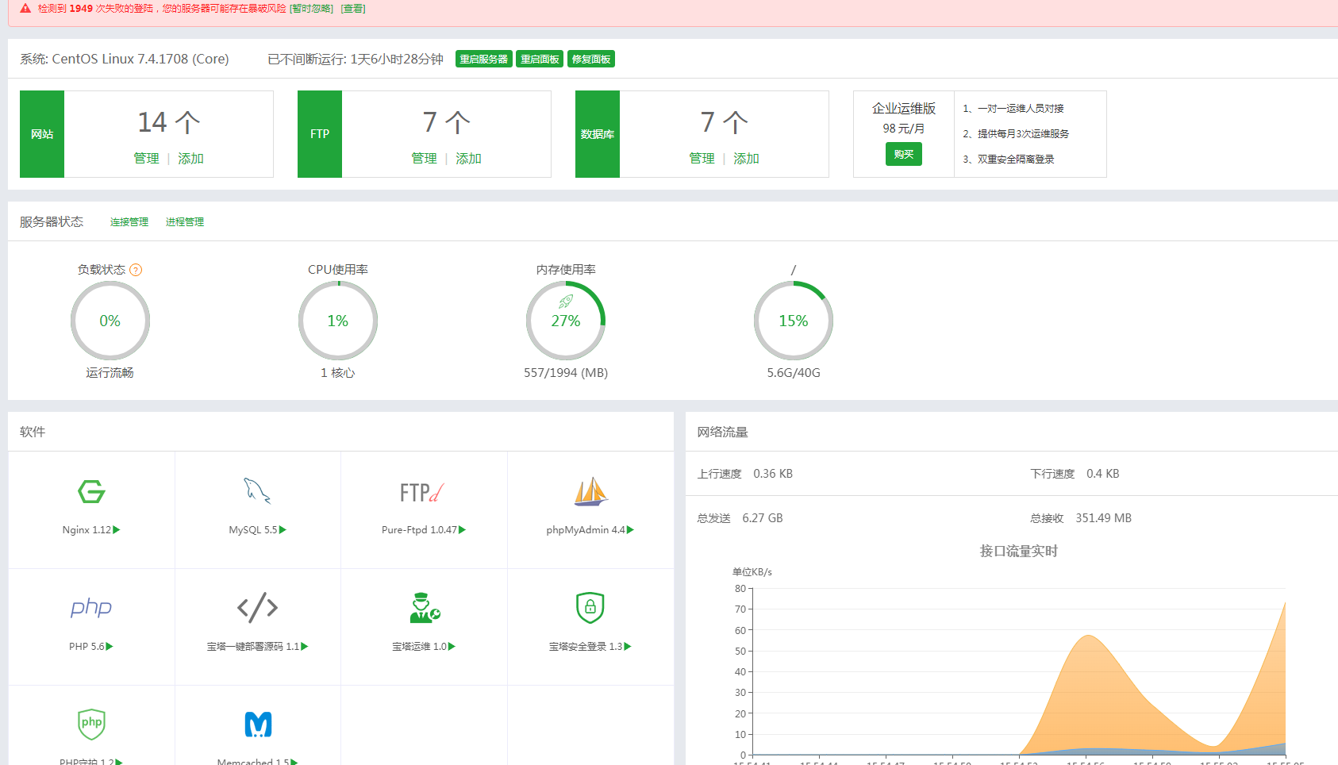Click the total sent value 6.27 GB

pos(763,518)
